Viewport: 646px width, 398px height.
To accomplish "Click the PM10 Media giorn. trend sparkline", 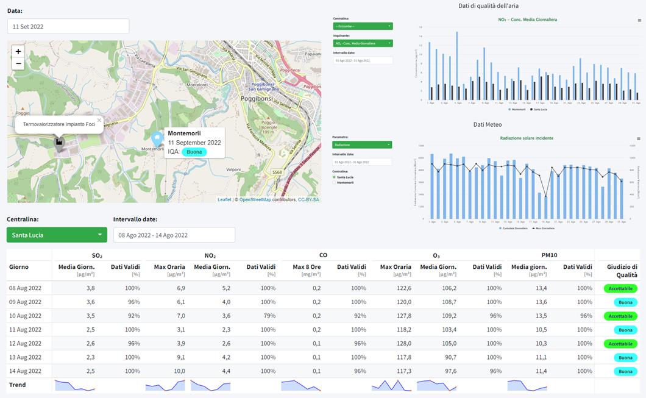I will point(527,385).
